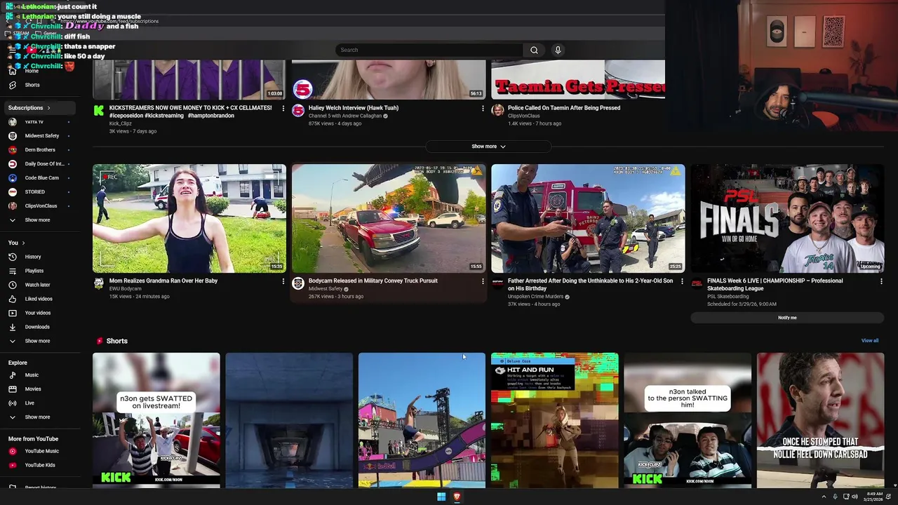The width and height of the screenshot is (898, 505).
Task: Open Liked videos thumbs-up icon
Action: (x=12, y=299)
